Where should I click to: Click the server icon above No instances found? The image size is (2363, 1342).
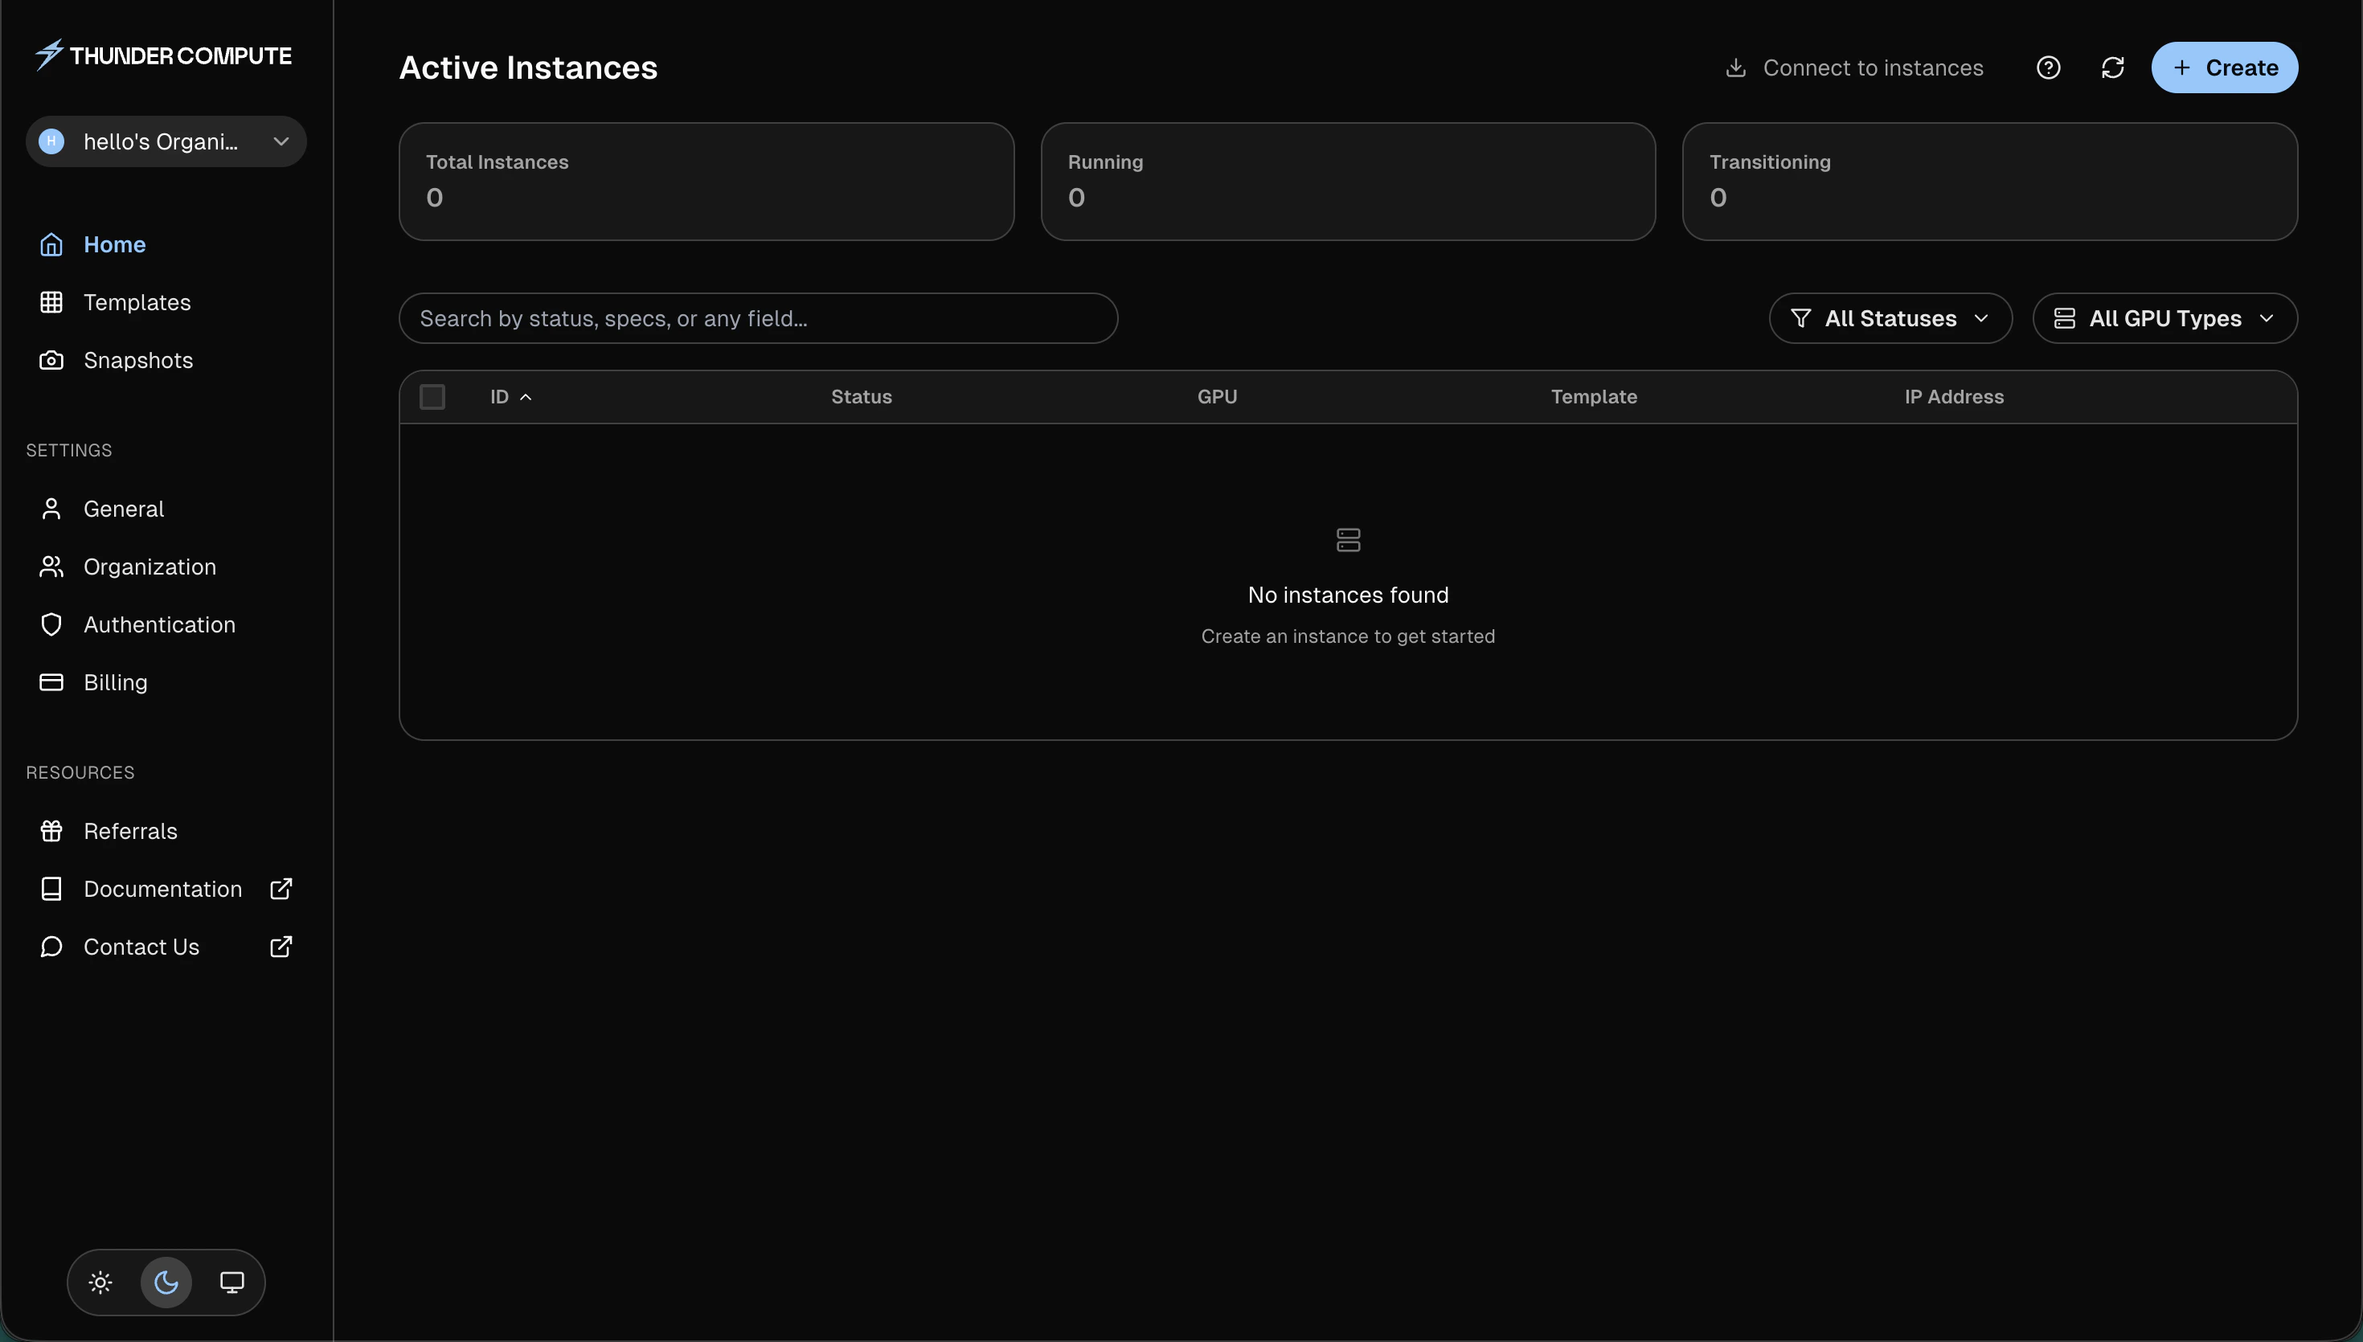click(1349, 539)
